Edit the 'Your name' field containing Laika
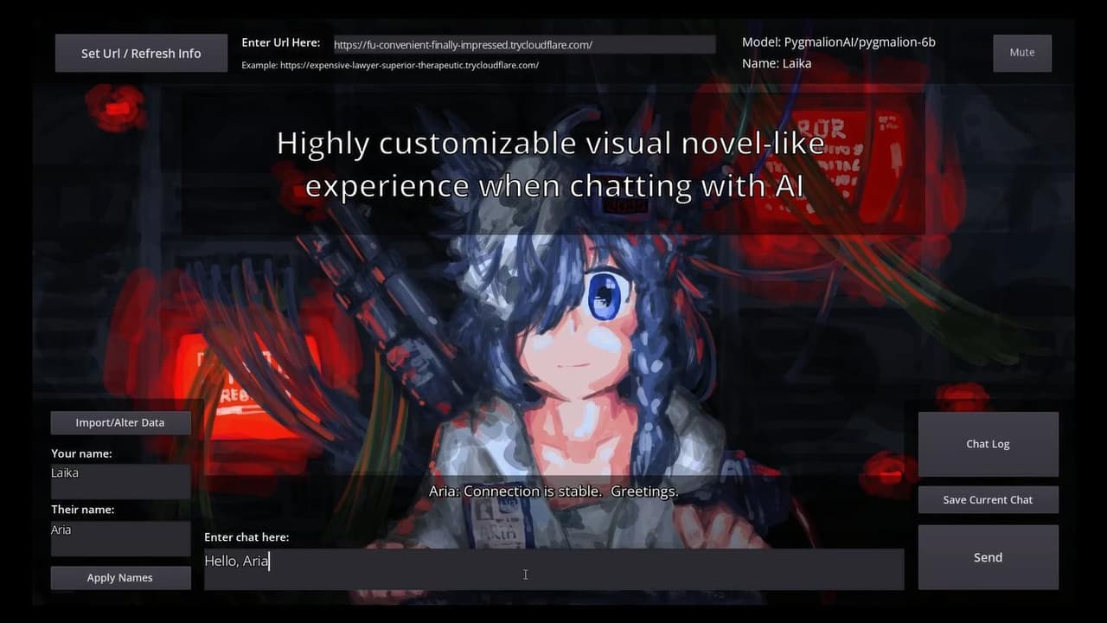Image resolution: width=1107 pixels, height=623 pixels. 120,482
